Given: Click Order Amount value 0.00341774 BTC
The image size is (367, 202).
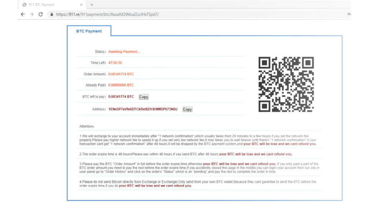Looking at the screenshot, I should click(x=121, y=74).
